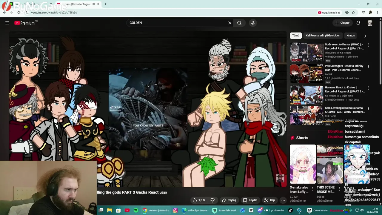The image size is (382, 215).
Task: Start voice search with microphone icon
Action: coord(253,23)
